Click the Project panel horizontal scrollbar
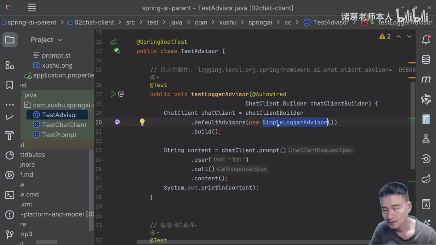The width and height of the screenshot is (436, 245). pos(47,242)
